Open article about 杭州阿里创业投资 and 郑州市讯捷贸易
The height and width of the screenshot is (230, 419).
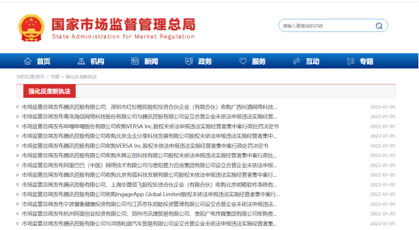coord(150,214)
